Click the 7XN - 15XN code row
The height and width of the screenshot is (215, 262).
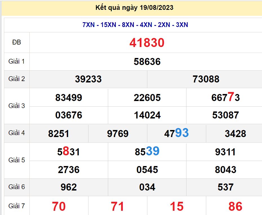tap(135, 25)
